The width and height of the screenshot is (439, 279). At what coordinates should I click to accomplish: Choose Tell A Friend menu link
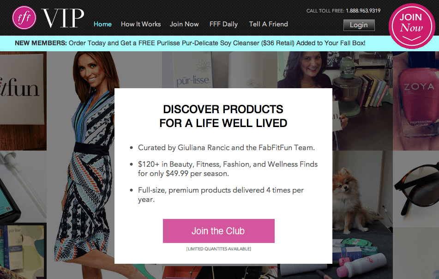[x=269, y=24]
